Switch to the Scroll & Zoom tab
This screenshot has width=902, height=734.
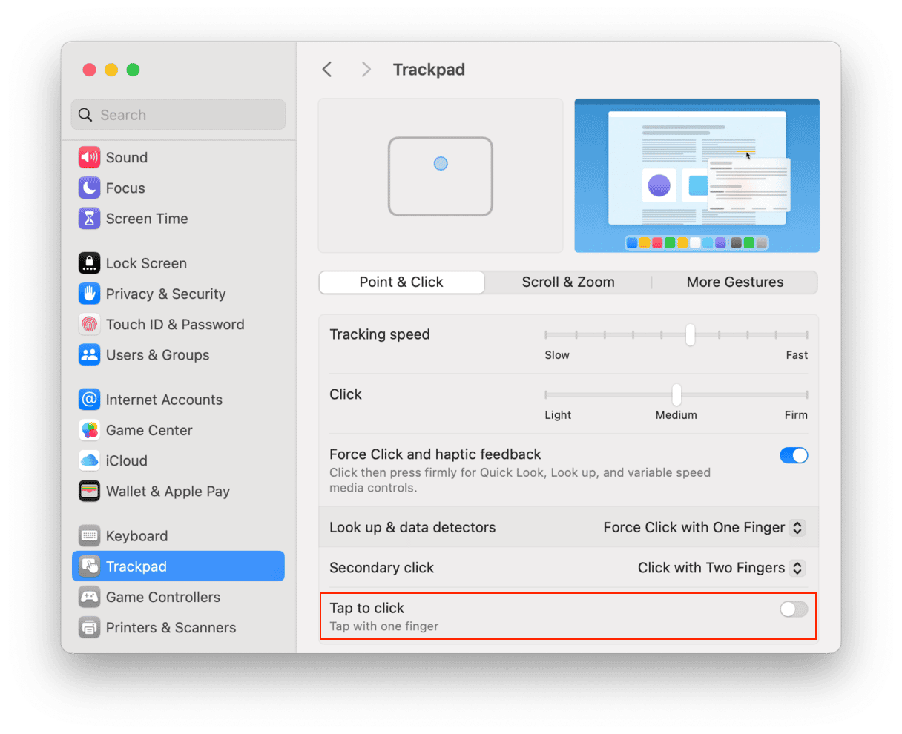[567, 282]
